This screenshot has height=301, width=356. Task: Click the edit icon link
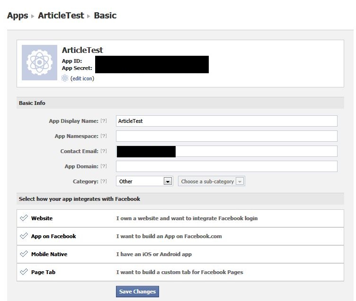[82, 78]
